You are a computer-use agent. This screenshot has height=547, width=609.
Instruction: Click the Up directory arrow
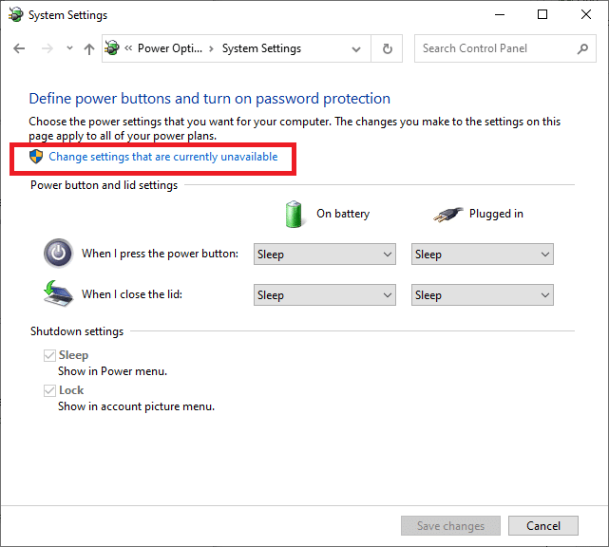(88, 48)
